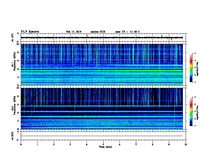
Task: Click time axis tick label 0
Action: click(x=21, y=145)
